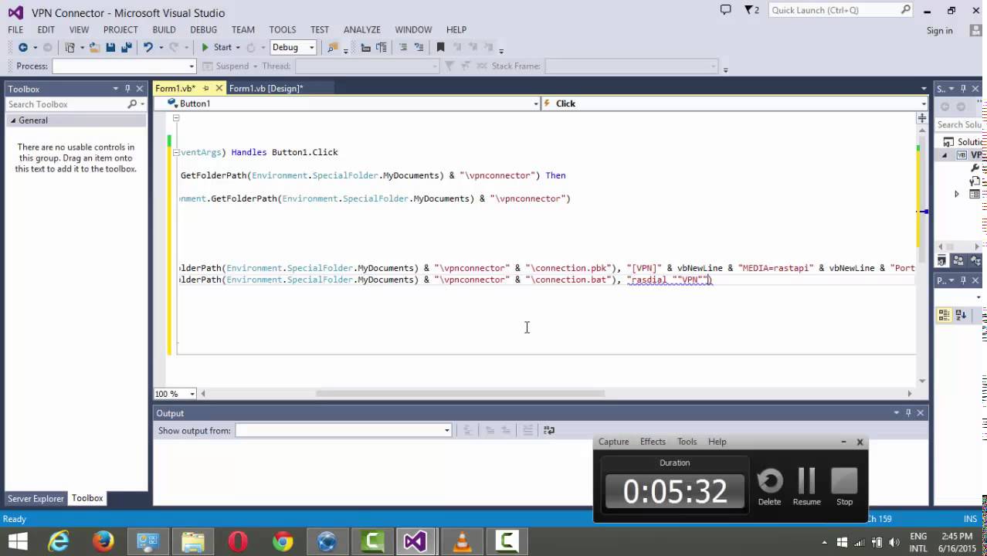Close the Output panel
The height and width of the screenshot is (556, 987).
[920, 413]
